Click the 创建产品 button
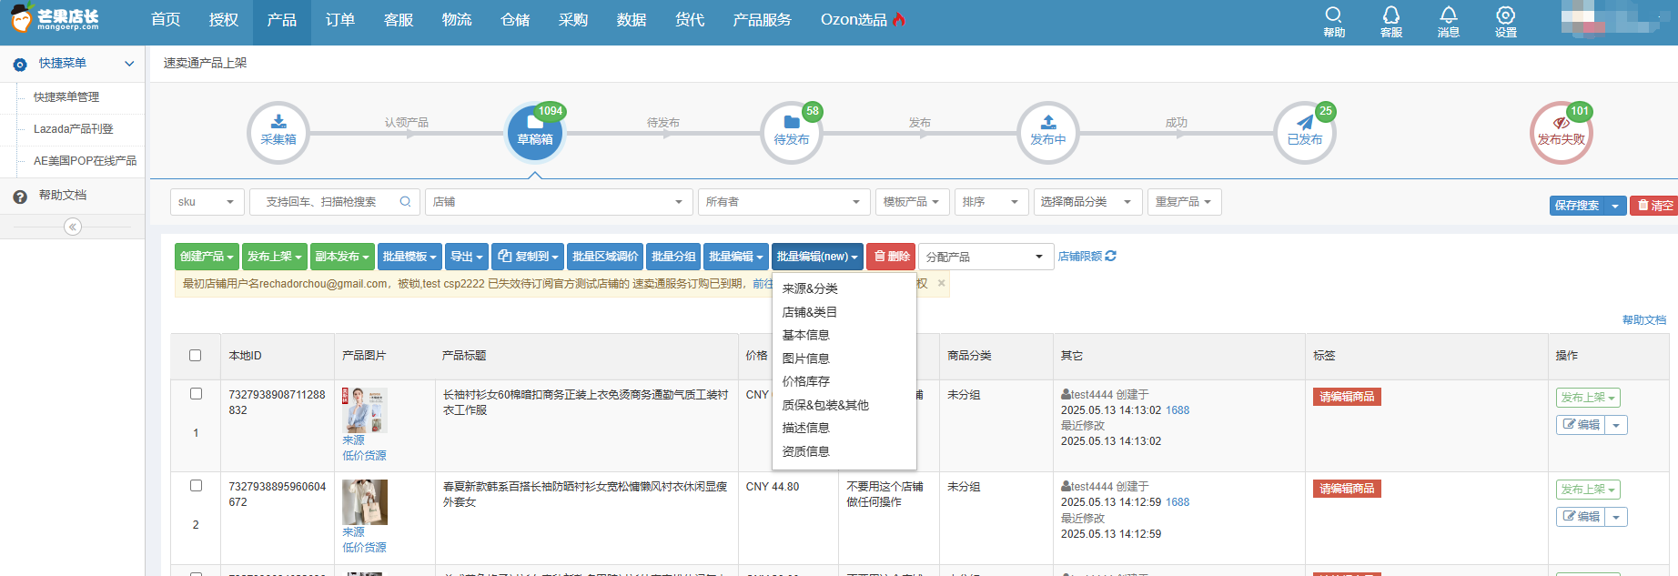The width and height of the screenshot is (1678, 576). pyautogui.click(x=207, y=257)
